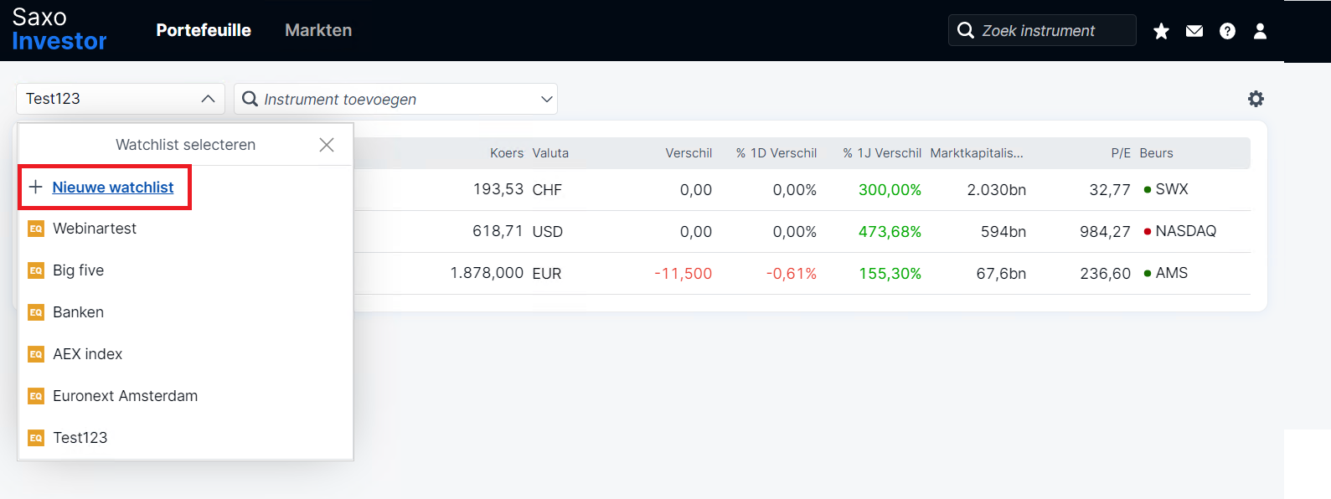Click the 618,71 price cell
Image resolution: width=1331 pixels, height=499 pixels.
(498, 231)
